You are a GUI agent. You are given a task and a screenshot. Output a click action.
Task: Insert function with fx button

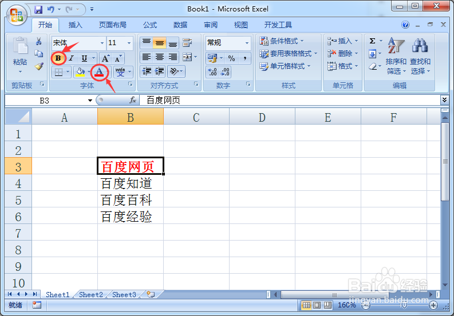(x=133, y=101)
